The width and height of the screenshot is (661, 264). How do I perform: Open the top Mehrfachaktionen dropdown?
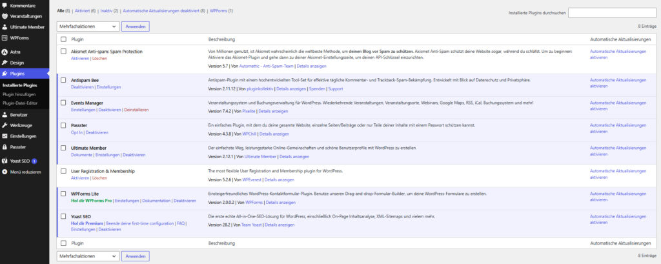pyautogui.click(x=88, y=26)
